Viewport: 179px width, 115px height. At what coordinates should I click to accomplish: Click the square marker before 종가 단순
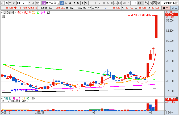pos(16,13)
